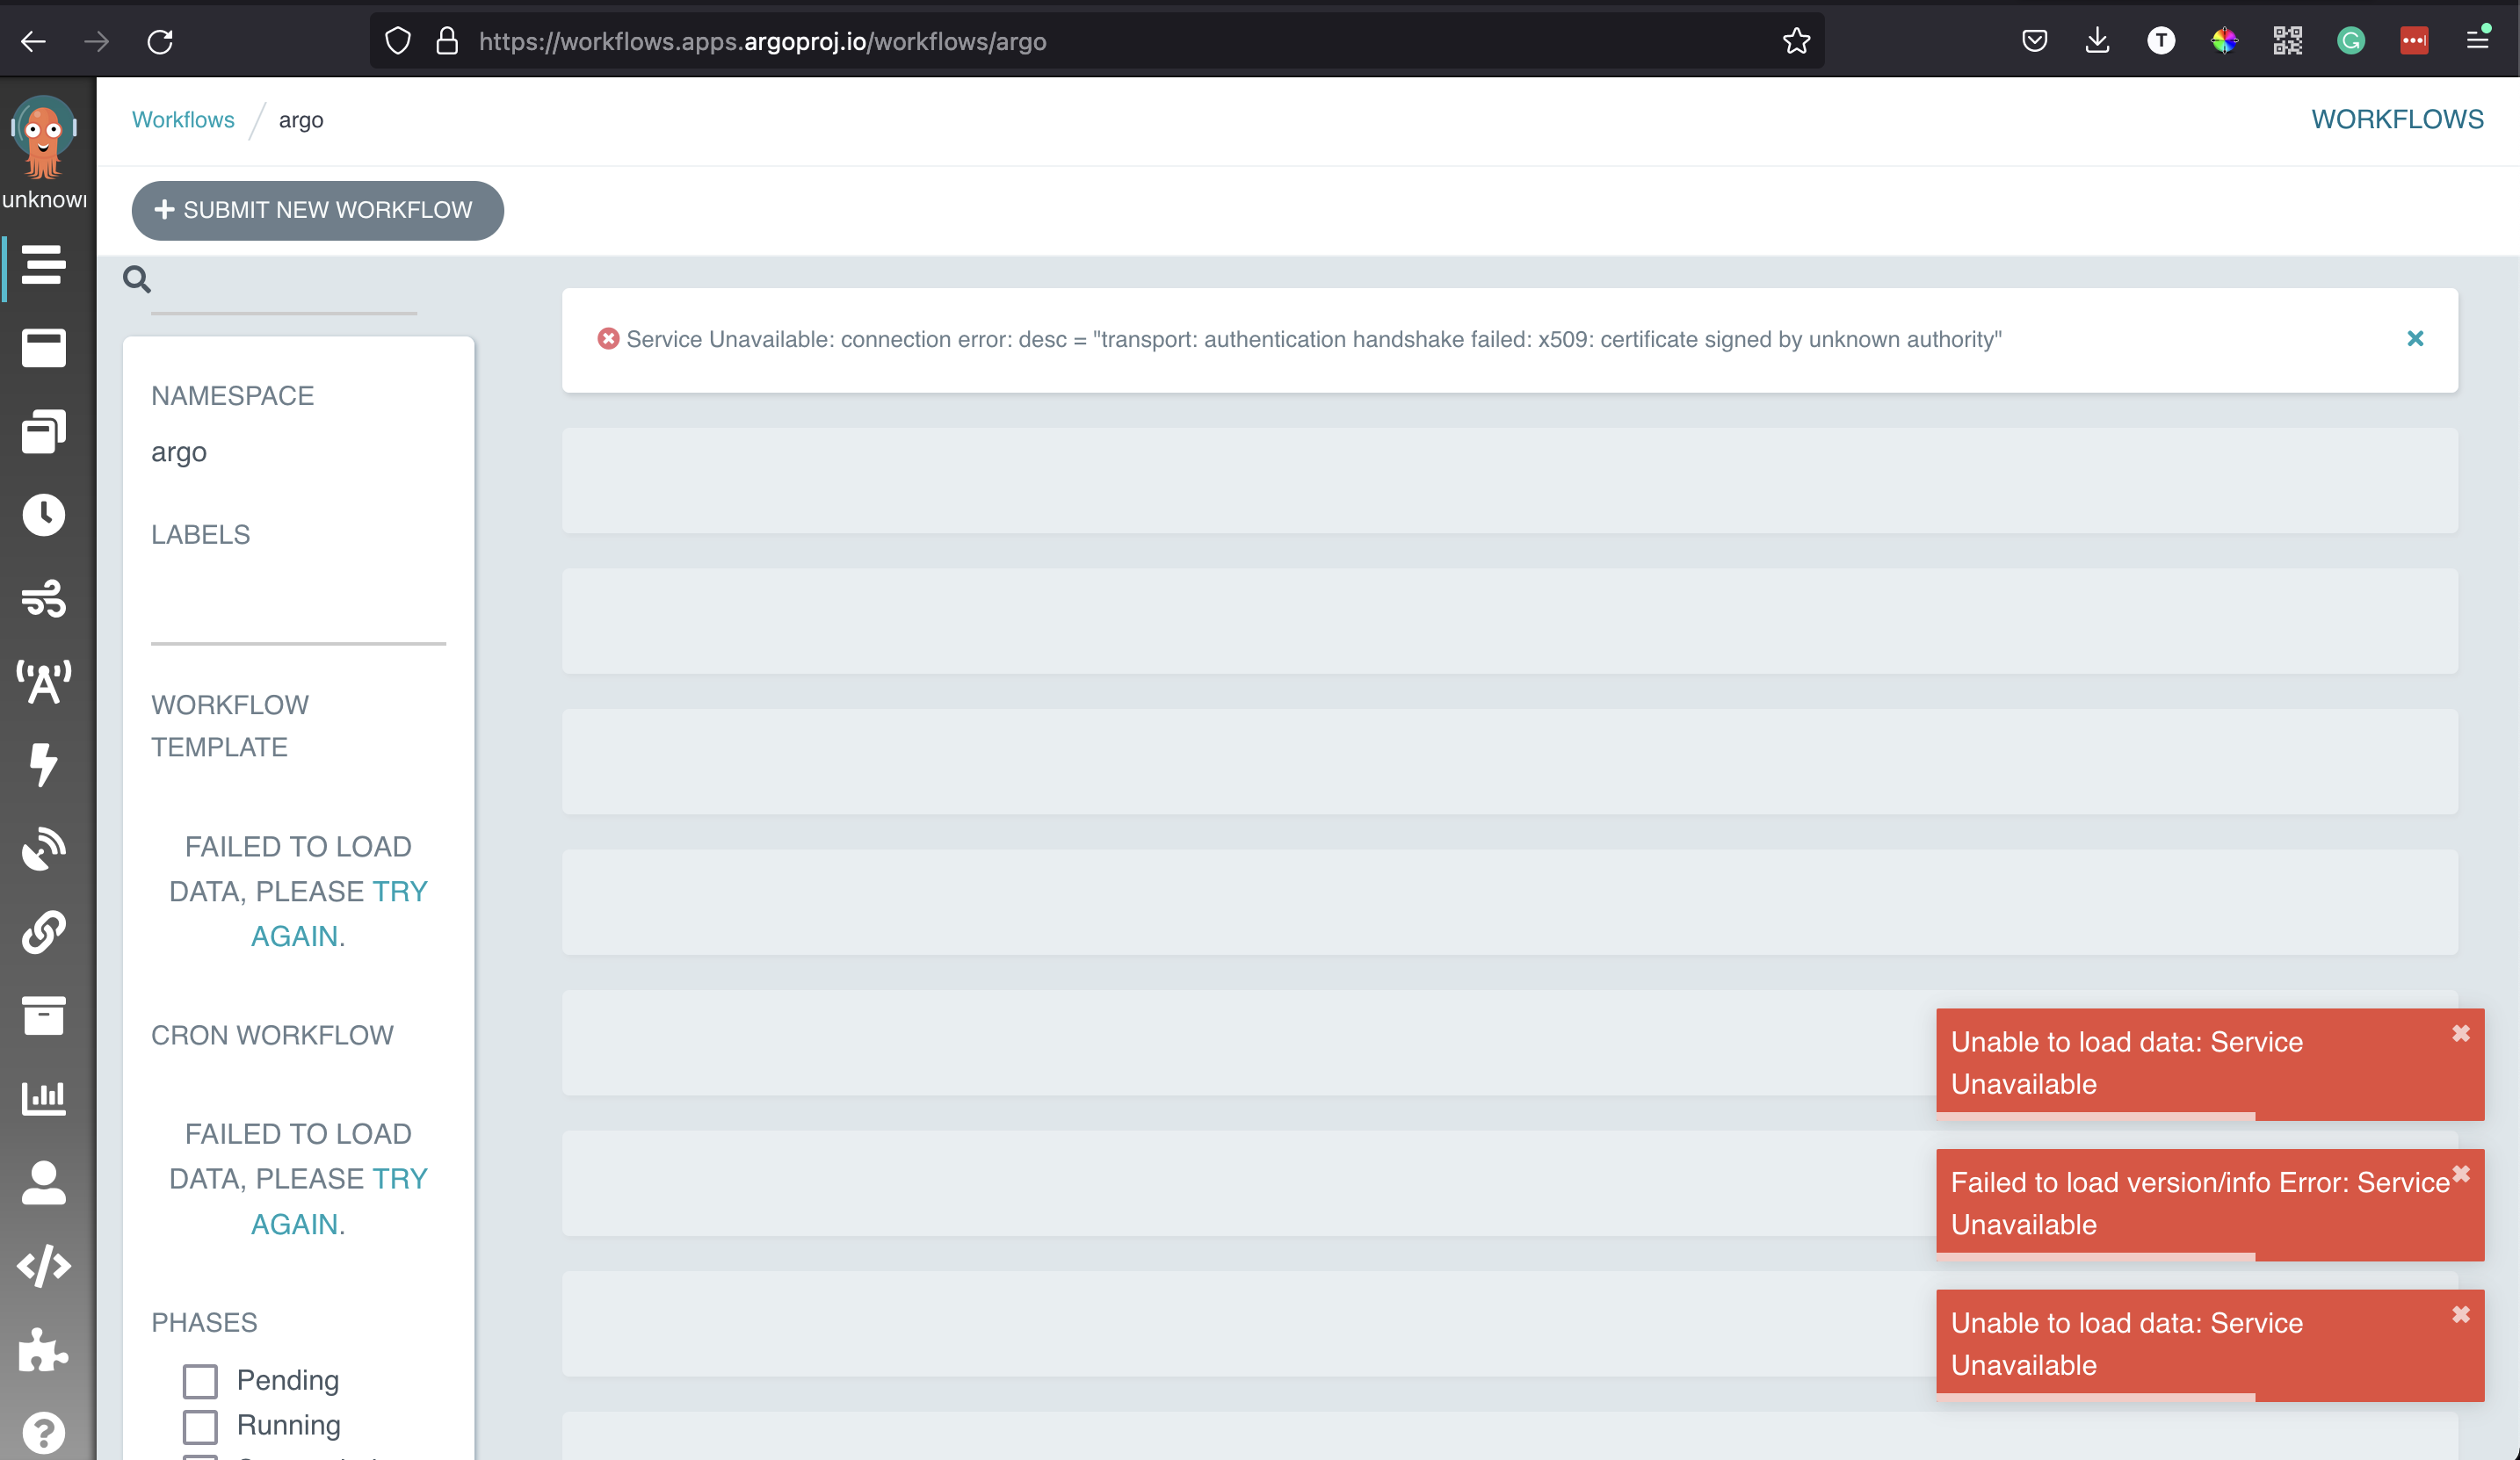Close the Failed to load version/info toast
This screenshot has width=2520, height=1460.
(2461, 1176)
